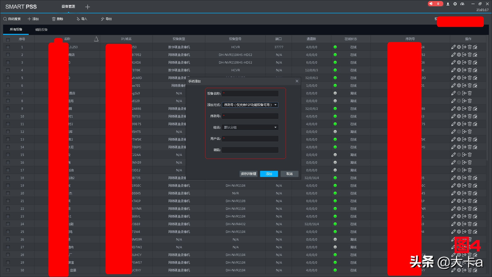Check the checkbox for row 30
The height and width of the screenshot is (277, 492).
click(8, 270)
